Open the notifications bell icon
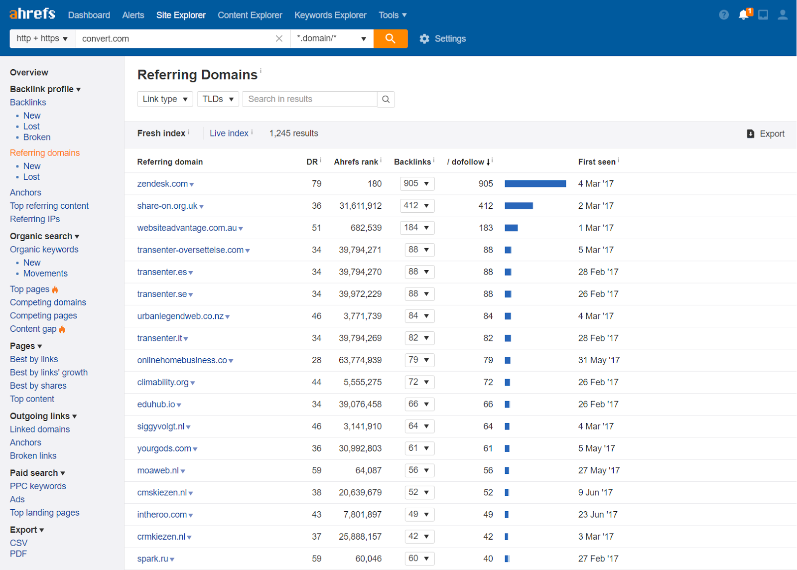The image size is (797, 570). tap(744, 14)
